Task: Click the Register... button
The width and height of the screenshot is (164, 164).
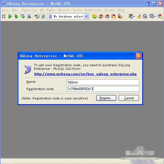Action: pyautogui.click(x=106, y=98)
